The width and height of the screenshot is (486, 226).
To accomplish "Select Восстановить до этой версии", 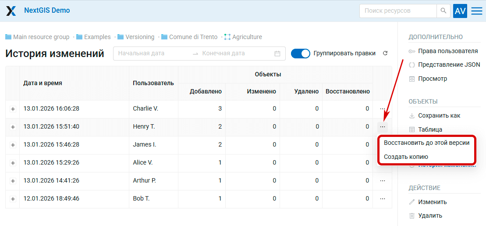I will 426,143.
